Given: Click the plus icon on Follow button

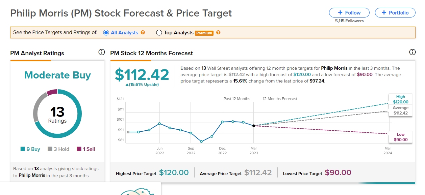Looking at the screenshot, I should (340, 13).
